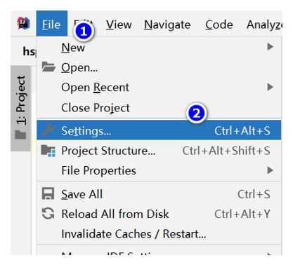
Task: Click the floppy disk Save All icon
Action: pyautogui.click(x=48, y=193)
